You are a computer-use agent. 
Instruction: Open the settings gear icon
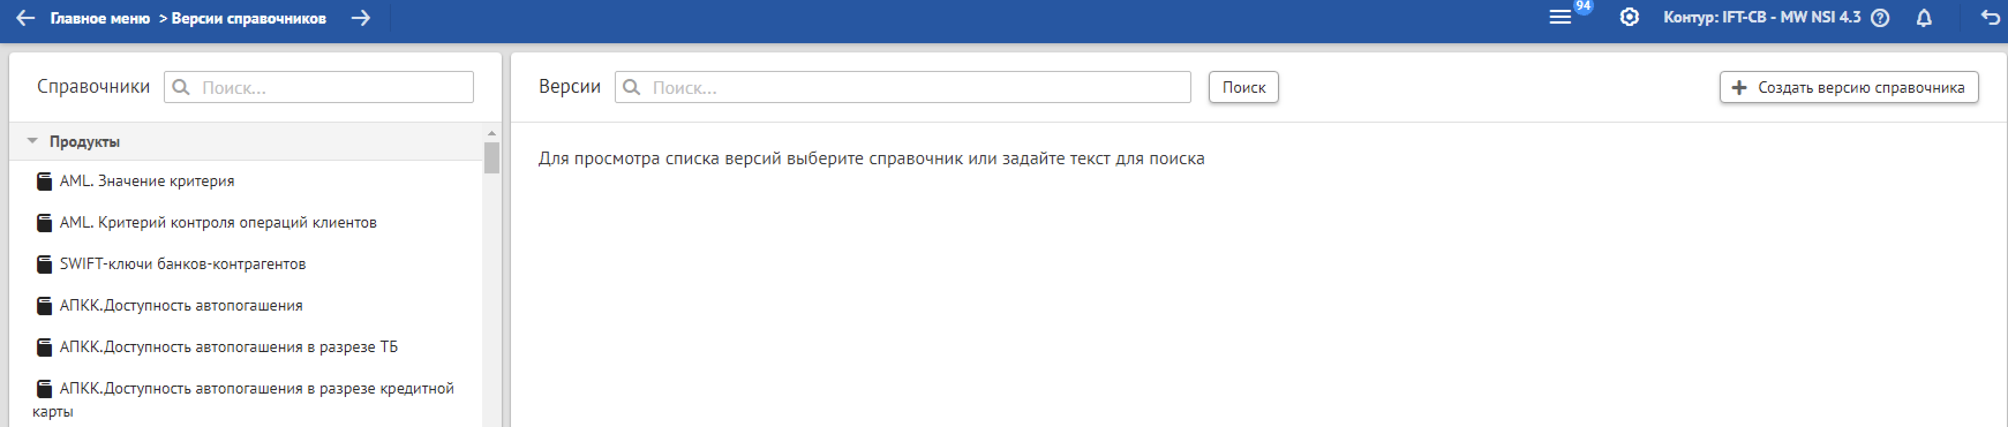coord(1629,17)
